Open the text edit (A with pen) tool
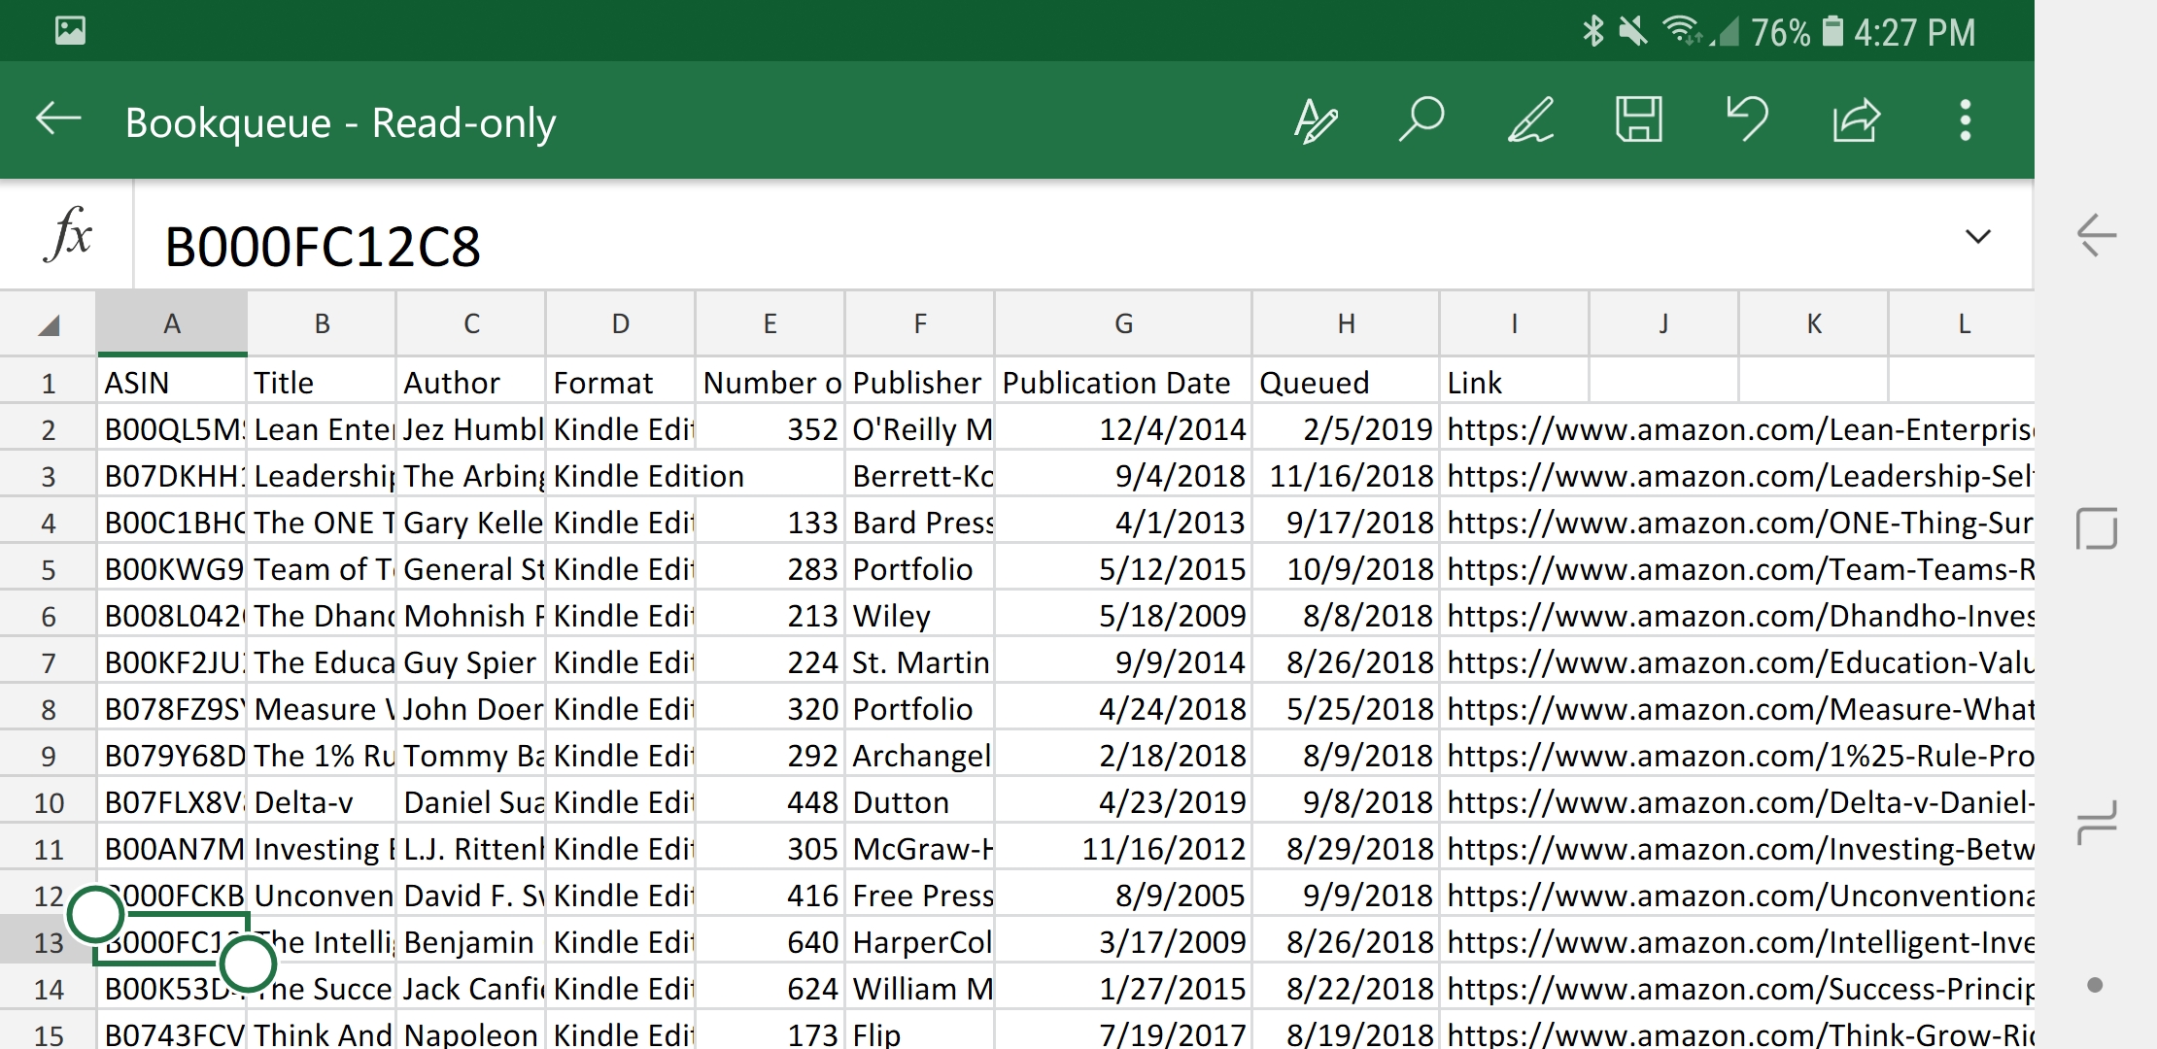Screen dimensions: 2157x1049 [x=1316, y=121]
